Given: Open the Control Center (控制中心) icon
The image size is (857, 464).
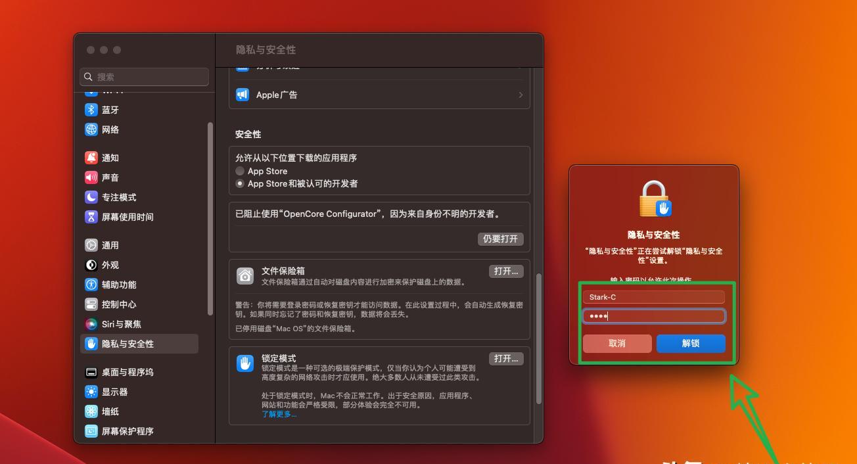Looking at the screenshot, I should (91, 304).
